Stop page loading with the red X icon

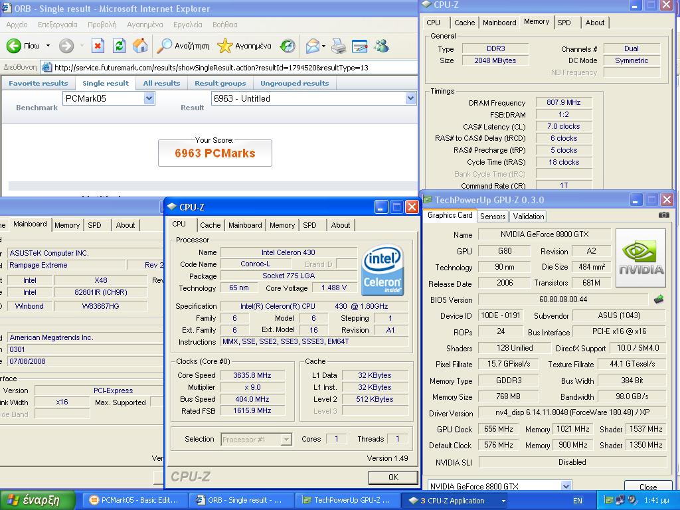98,46
